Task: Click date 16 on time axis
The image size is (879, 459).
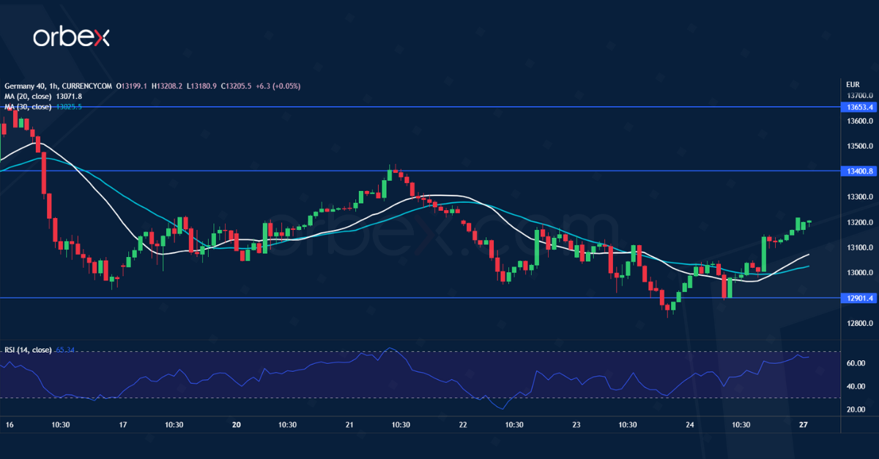Action: (8, 425)
